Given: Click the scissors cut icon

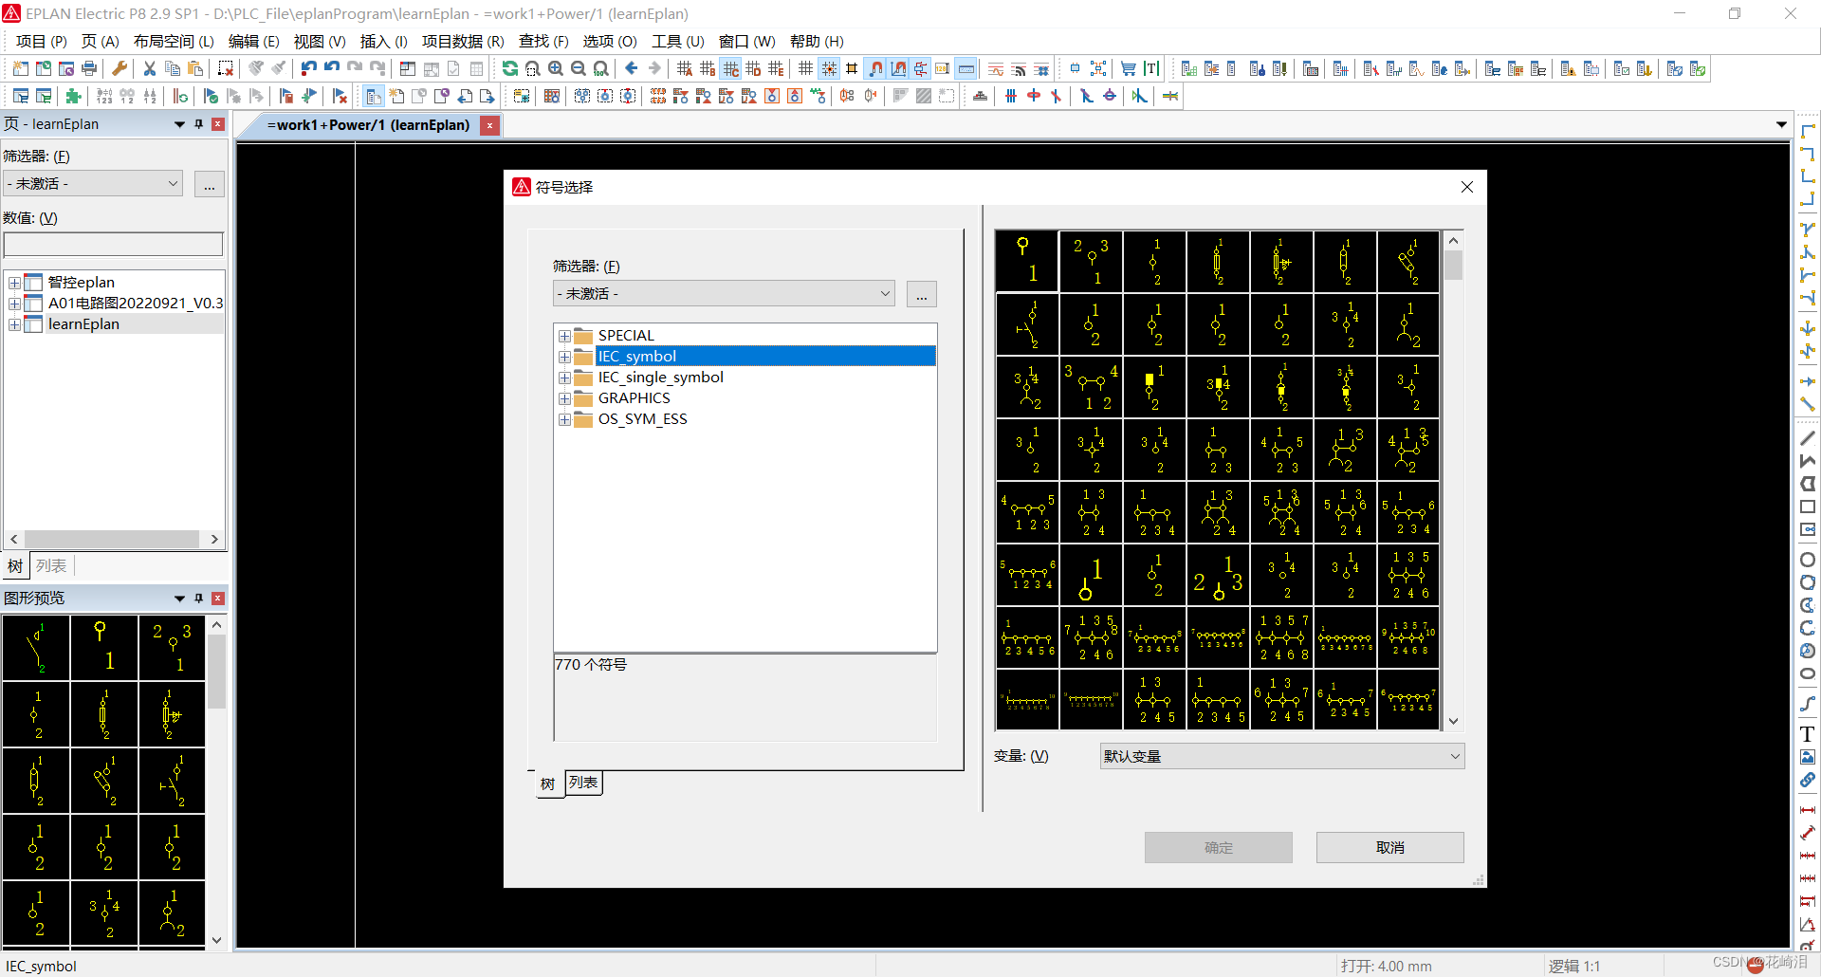Looking at the screenshot, I should (x=150, y=68).
